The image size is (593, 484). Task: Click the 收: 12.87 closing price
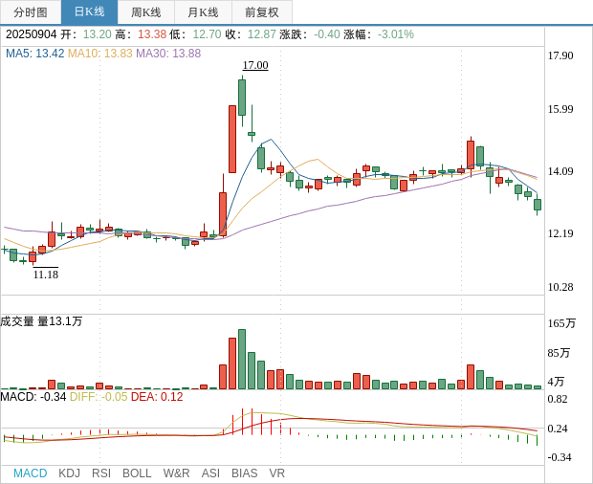pyautogui.click(x=251, y=34)
